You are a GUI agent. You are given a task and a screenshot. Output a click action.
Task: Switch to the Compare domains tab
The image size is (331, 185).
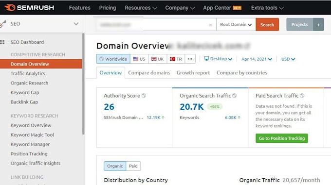coord(149,73)
